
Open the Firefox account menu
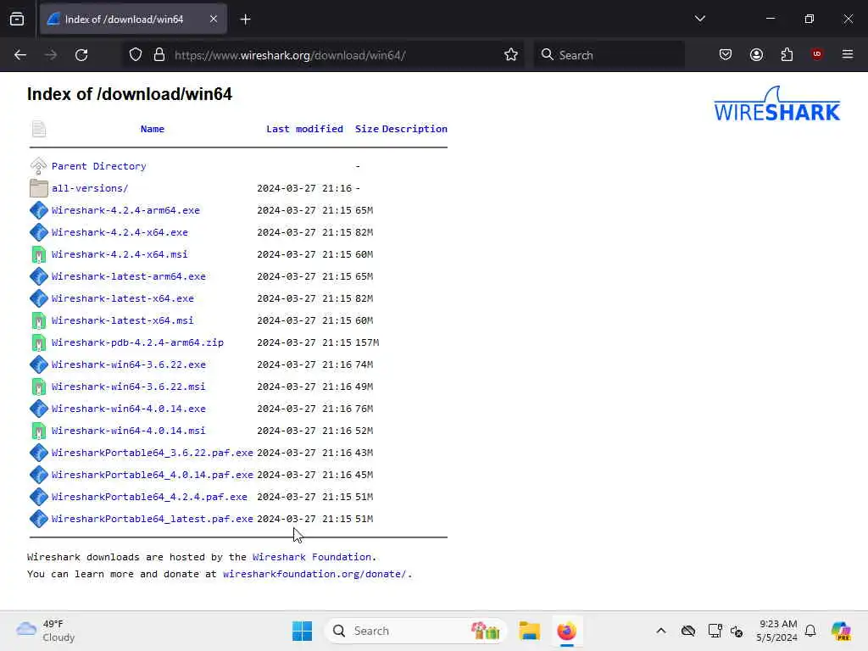coord(756,55)
